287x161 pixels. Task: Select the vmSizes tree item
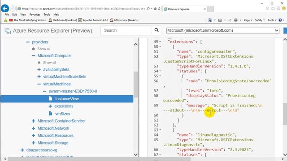[63, 114]
